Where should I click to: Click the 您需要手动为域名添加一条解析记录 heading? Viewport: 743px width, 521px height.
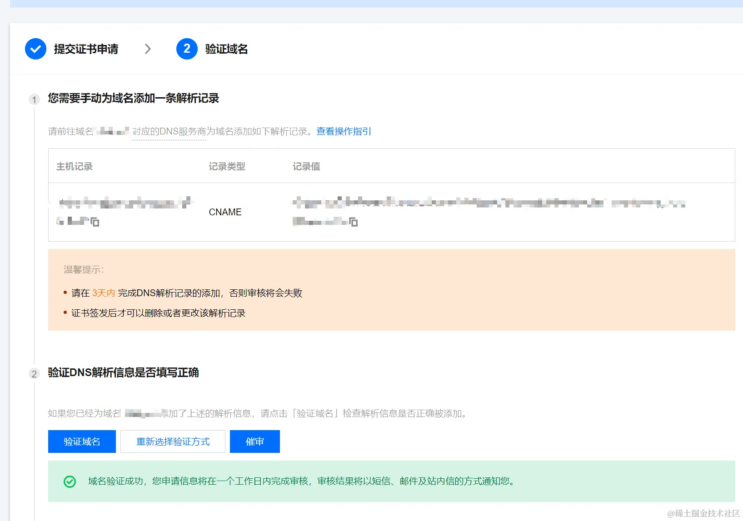(134, 98)
